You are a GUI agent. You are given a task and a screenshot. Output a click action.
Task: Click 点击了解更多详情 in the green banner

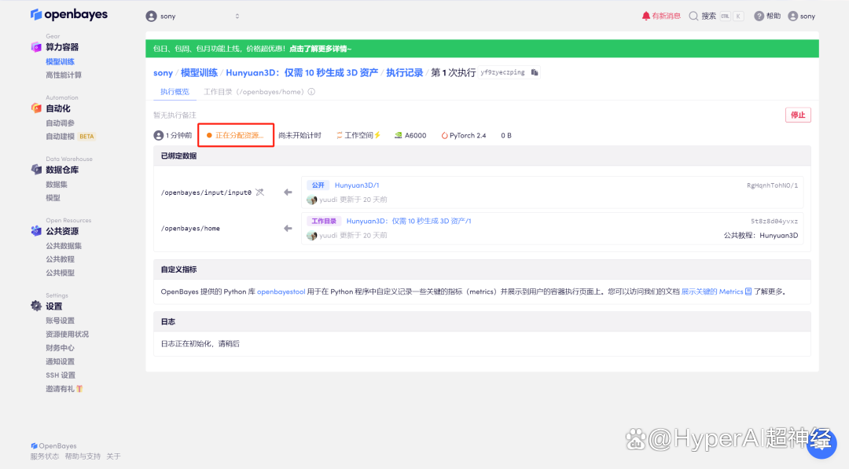[320, 49]
